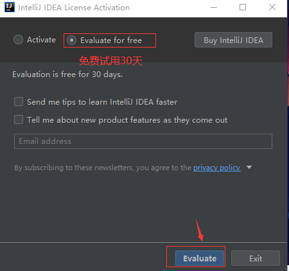The image size is (289, 271).
Task: Minimize the License Activation window
Action: [x=214, y=8]
